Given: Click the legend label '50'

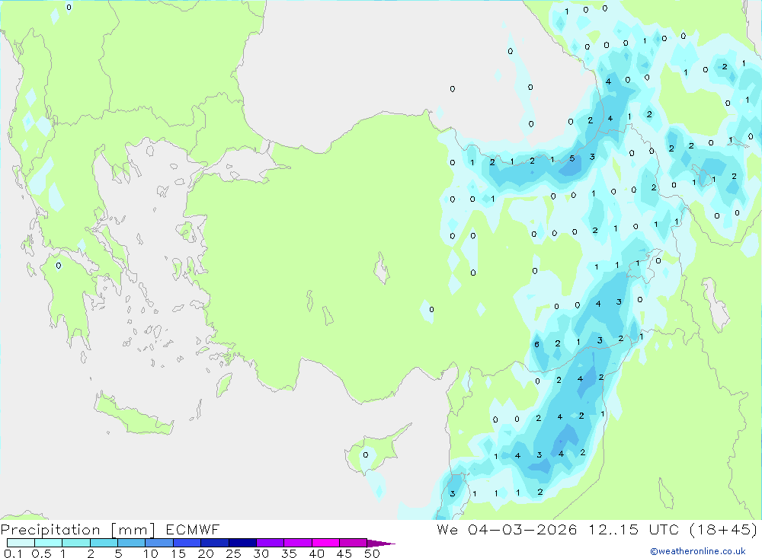Looking at the screenshot, I should [372, 553].
